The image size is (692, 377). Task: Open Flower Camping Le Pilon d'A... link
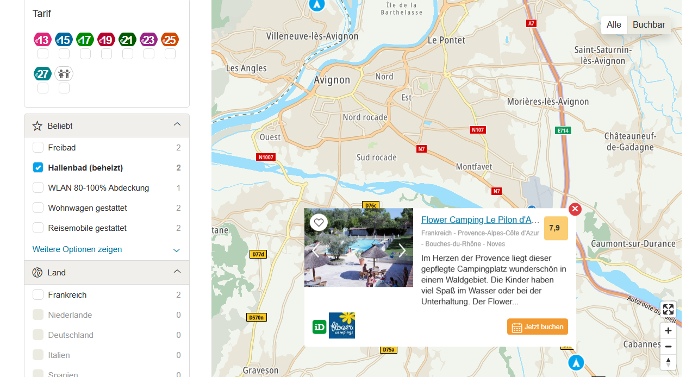[x=480, y=220]
